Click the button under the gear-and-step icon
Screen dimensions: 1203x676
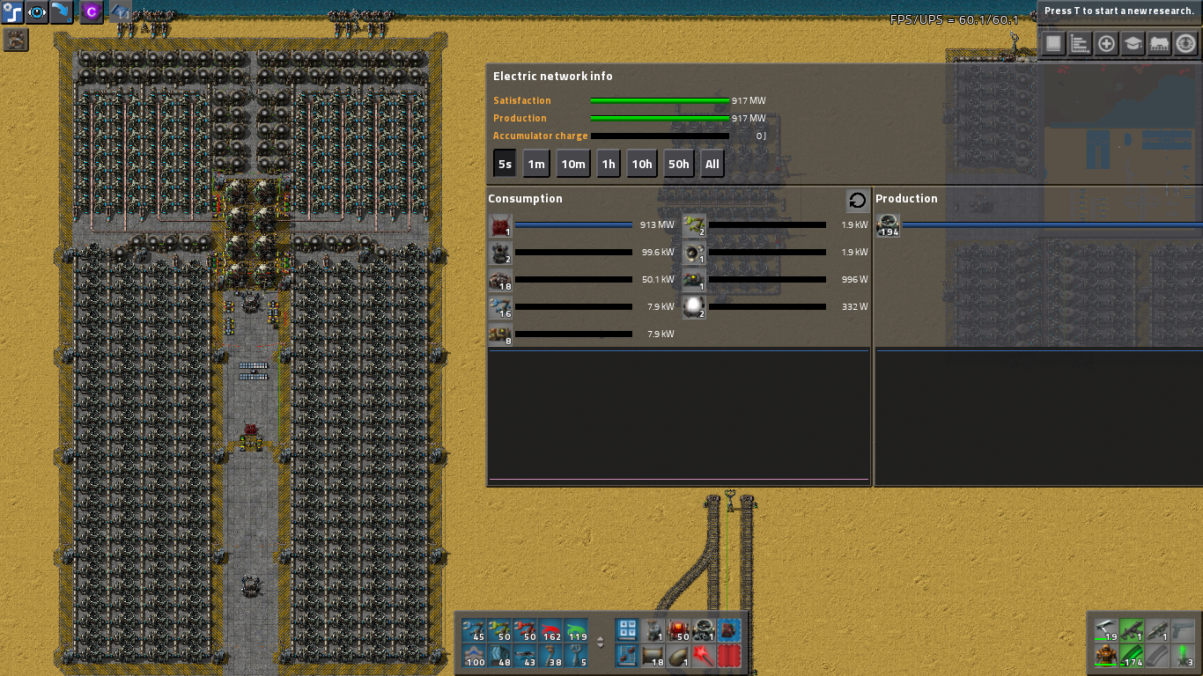[x=16, y=40]
